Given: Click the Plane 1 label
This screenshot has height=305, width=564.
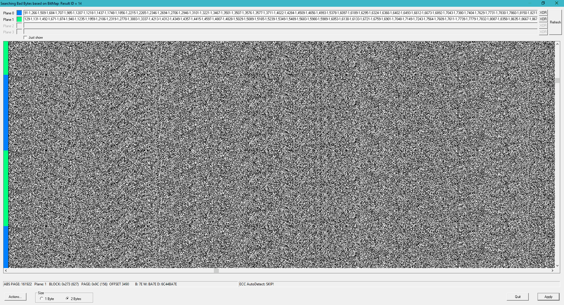Looking at the screenshot, I should pos(9,20).
